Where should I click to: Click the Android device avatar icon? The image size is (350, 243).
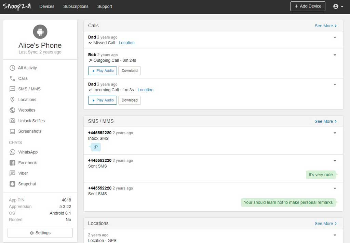coord(40,32)
